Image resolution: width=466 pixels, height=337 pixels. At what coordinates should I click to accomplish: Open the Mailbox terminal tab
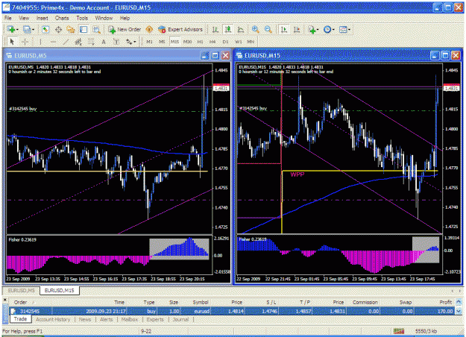tap(130, 319)
